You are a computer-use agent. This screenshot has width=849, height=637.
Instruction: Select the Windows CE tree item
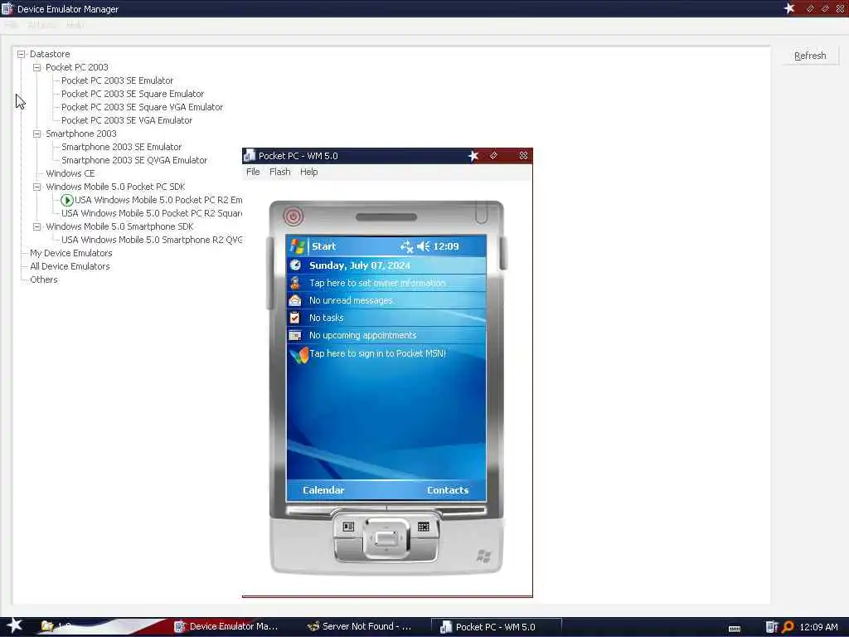tap(70, 173)
